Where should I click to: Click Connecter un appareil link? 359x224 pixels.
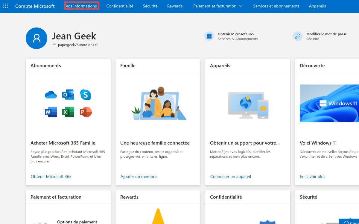[231, 177]
